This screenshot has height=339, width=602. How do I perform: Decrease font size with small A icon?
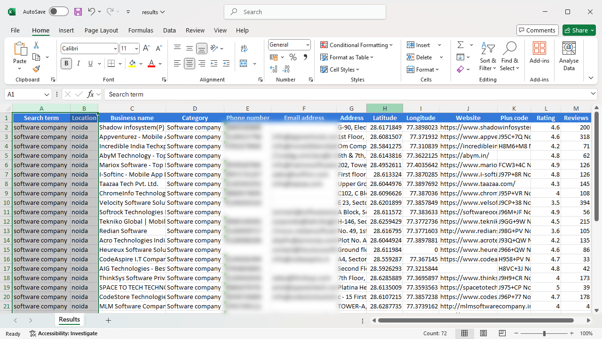(158, 48)
